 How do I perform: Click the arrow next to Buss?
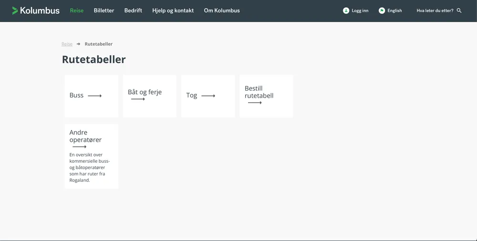click(94, 96)
